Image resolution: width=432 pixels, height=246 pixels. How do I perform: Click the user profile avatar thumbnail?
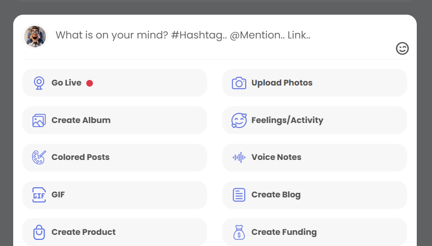coord(35,36)
